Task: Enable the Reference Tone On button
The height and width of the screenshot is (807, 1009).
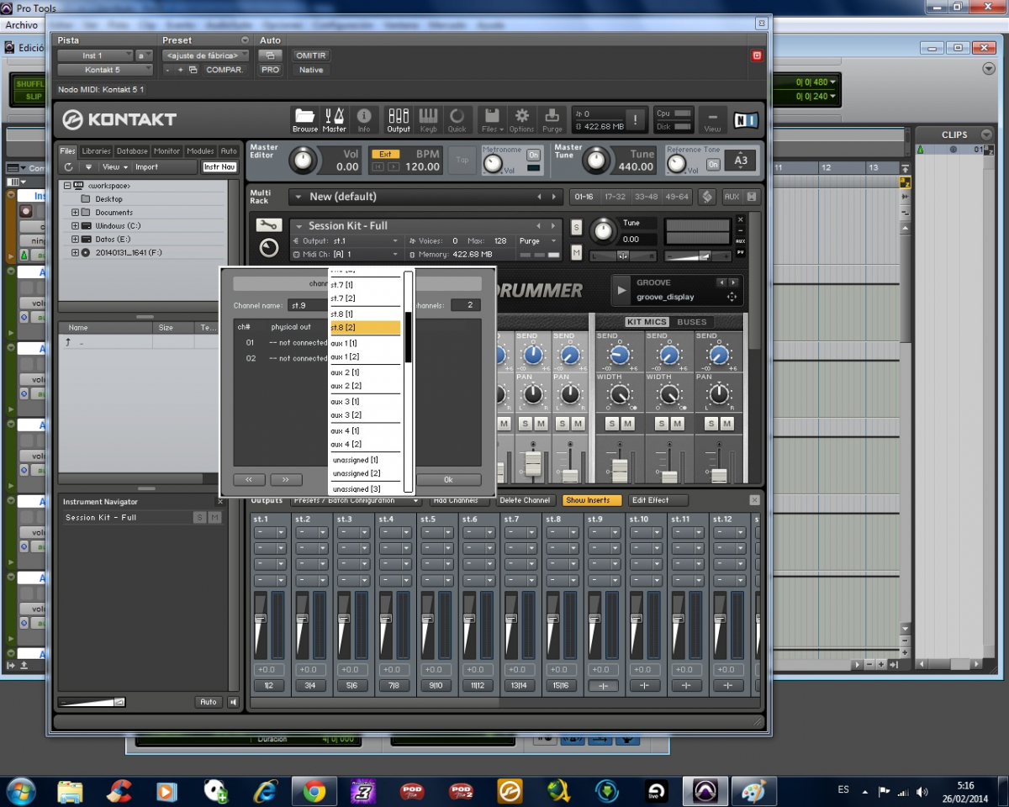Action: (x=713, y=165)
